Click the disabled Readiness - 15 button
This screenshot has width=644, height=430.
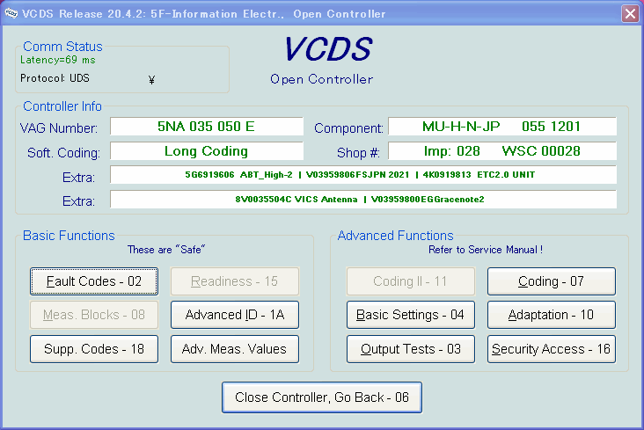tap(235, 281)
